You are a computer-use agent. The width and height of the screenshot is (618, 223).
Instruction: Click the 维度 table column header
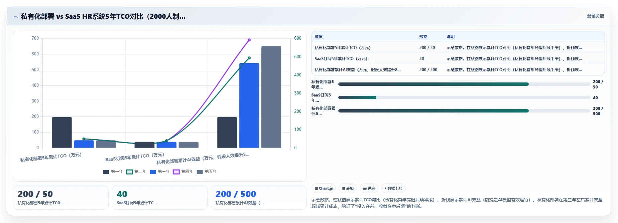pos(319,37)
